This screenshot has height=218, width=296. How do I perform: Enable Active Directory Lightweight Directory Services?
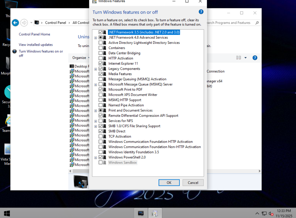101,43
